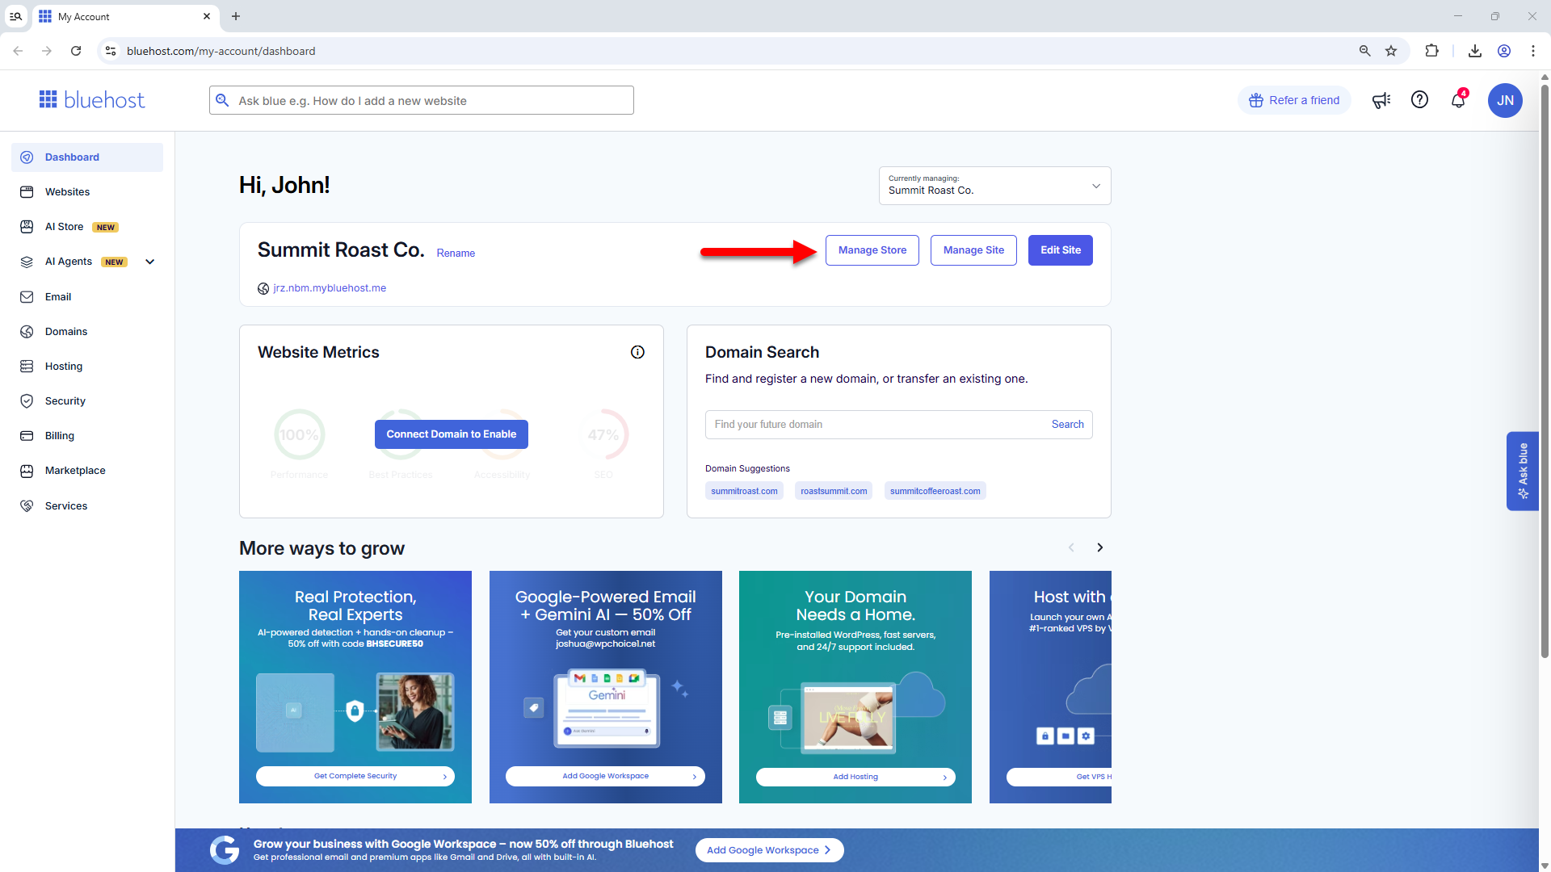Click the Email envelope sidebar icon
1551x872 pixels.
pos(27,297)
